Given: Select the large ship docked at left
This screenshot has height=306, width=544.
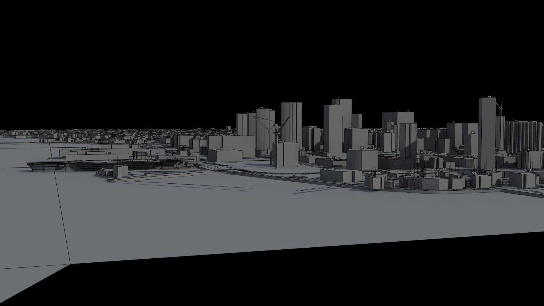Looking at the screenshot, I should tap(110, 165).
